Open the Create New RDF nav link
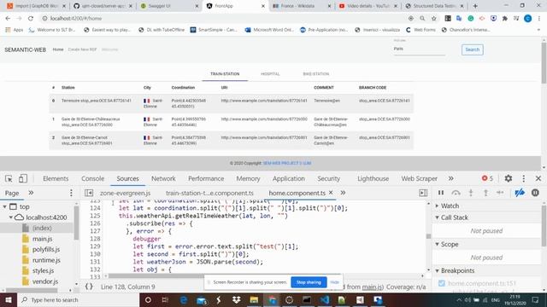The image size is (547, 307). pos(82,49)
